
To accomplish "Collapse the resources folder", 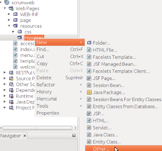I will point(9,26).
